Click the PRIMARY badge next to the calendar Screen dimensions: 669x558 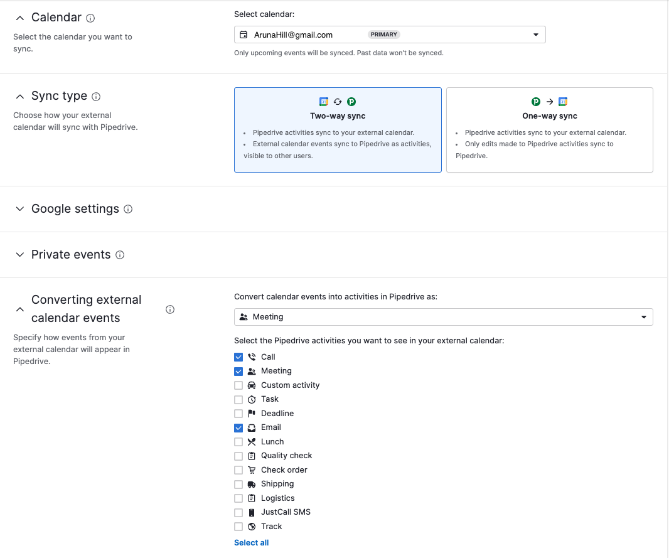383,35
